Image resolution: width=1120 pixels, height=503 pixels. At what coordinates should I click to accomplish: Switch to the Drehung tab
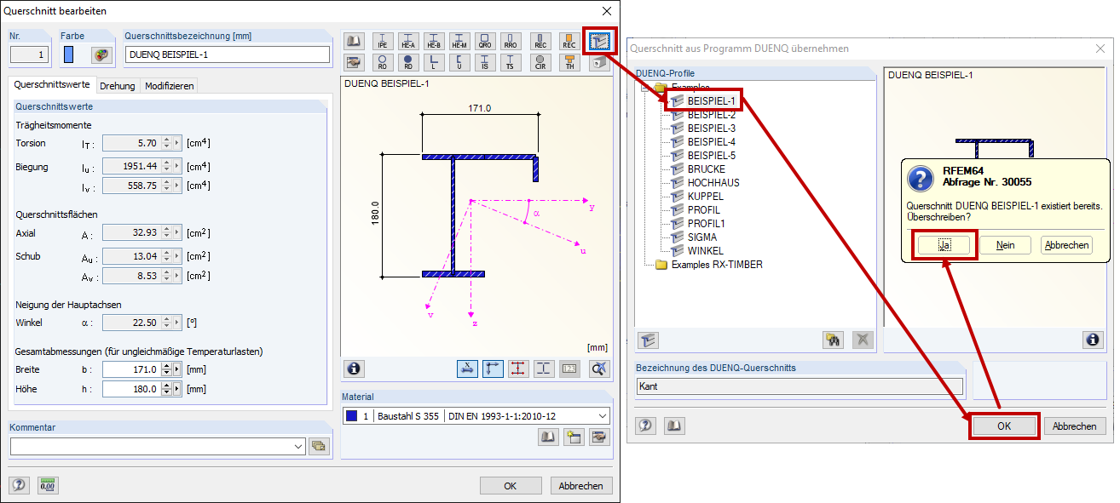tap(117, 86)
